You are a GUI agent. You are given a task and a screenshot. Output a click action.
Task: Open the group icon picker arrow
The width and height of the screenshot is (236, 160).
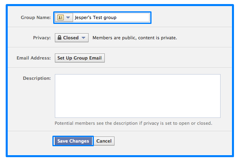coord(68,17)
